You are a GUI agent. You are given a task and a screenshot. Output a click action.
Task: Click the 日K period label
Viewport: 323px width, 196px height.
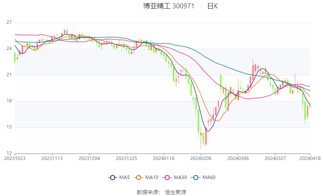(212, 6)
